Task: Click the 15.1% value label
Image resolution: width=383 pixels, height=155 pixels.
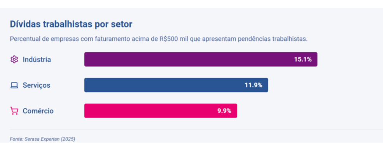Action: click(x=303, y=60)
